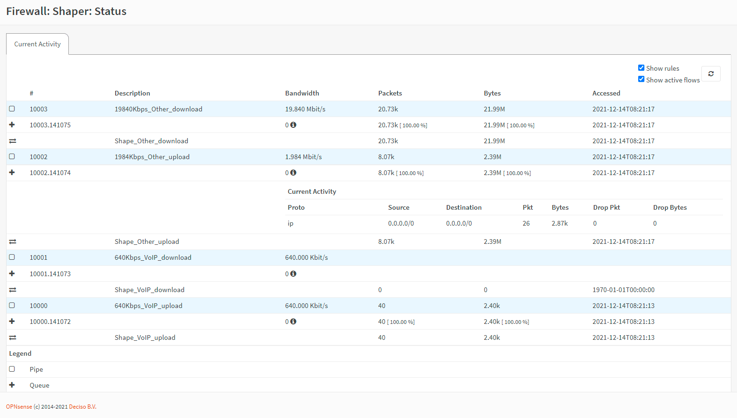Click rule arrows icon beside Shape_VoIP_upload
Viewport: 737px width, 418px height.
pos(13,337)
